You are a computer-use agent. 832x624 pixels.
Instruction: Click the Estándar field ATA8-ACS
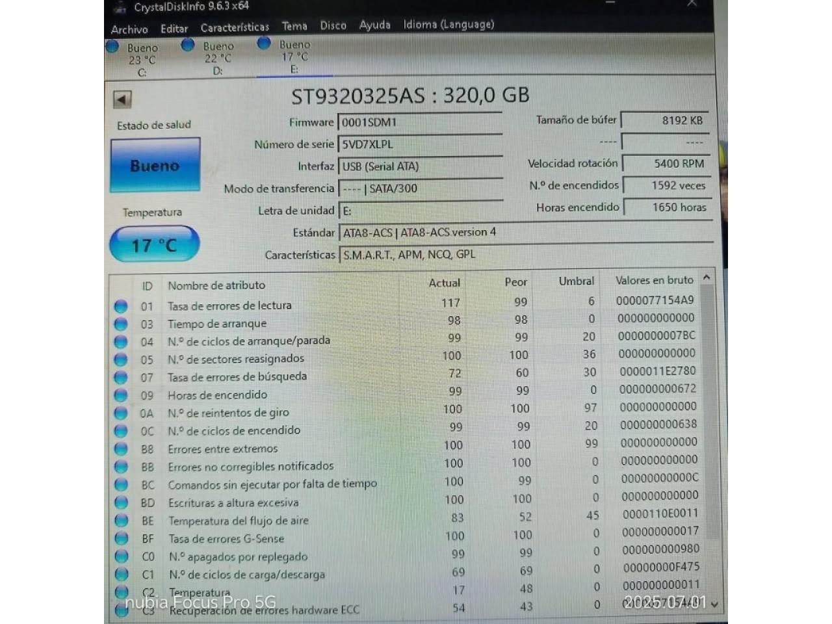tap(525, 232)
